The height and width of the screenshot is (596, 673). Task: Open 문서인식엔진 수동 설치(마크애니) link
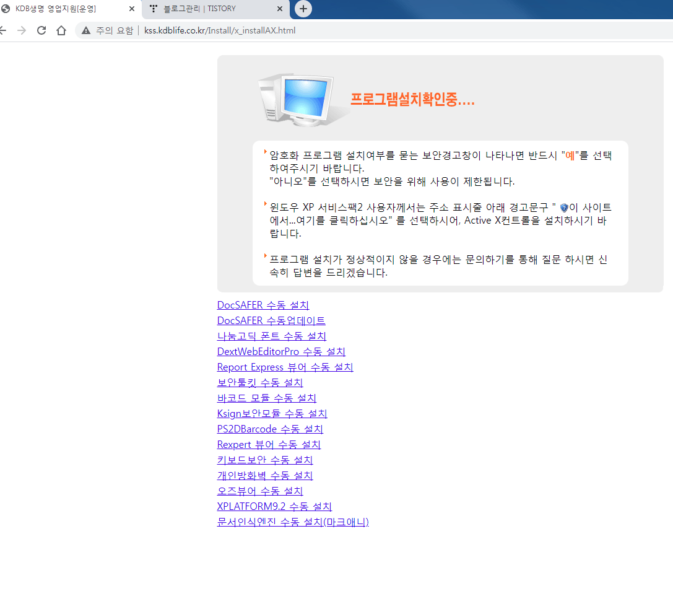tap(293, 522)
